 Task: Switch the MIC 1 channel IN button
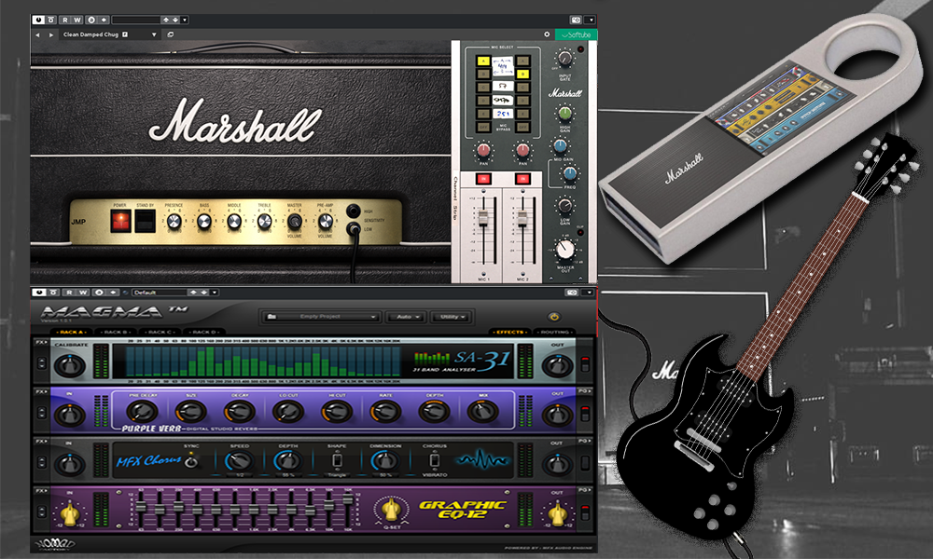click(483, 178)
